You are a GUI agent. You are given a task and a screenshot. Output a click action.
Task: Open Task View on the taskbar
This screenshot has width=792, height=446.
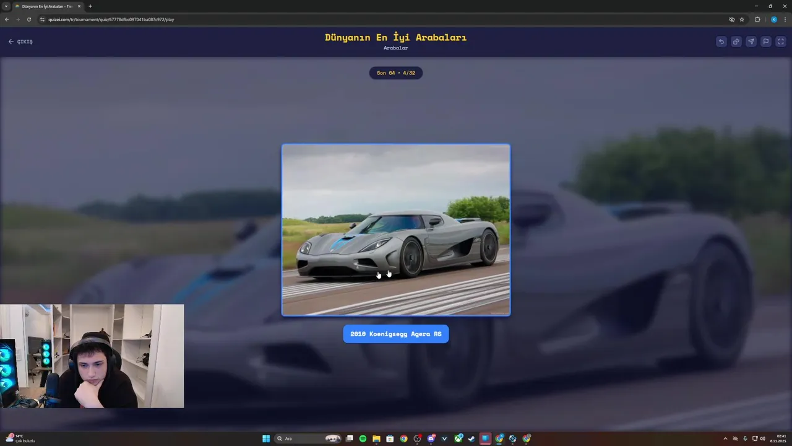tap(350, 439)
